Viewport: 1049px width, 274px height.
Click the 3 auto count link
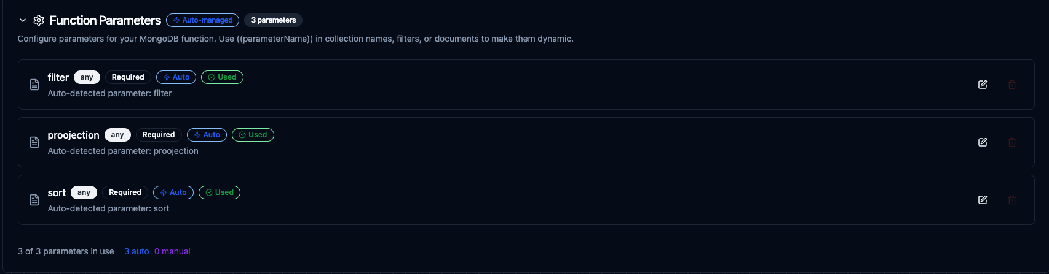point(137,251)
